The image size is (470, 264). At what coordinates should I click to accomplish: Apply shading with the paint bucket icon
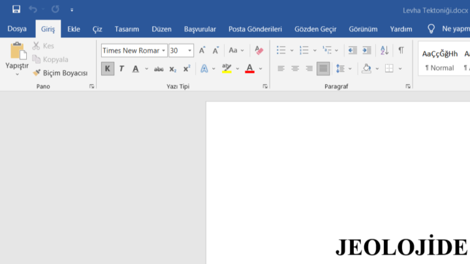(367, 68)
